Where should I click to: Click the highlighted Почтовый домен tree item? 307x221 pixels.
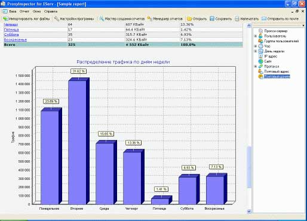point(277,77)
